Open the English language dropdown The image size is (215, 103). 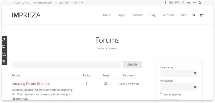[78, 3]
